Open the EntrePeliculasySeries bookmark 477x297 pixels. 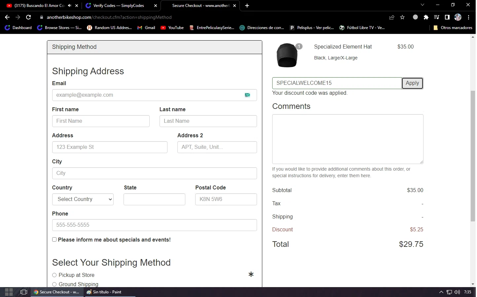coord(212,28)
